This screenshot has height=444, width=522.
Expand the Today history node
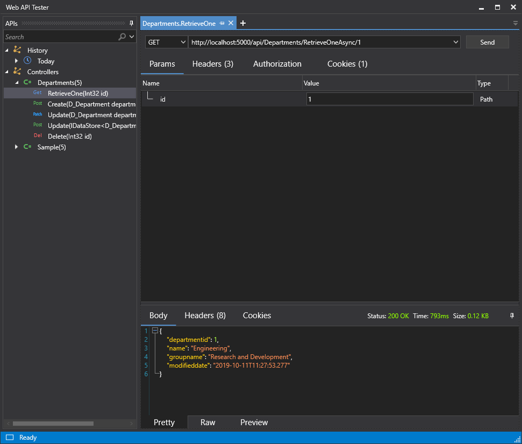click(x=17, y=61)
